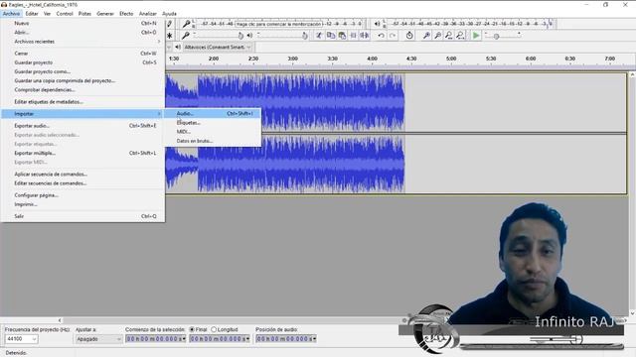636x357 pixels.
Task: Click the playback meter speaker icon
Action: (378, 24)
